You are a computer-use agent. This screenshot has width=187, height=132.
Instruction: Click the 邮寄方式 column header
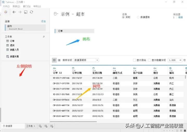(x=117, y=73)
